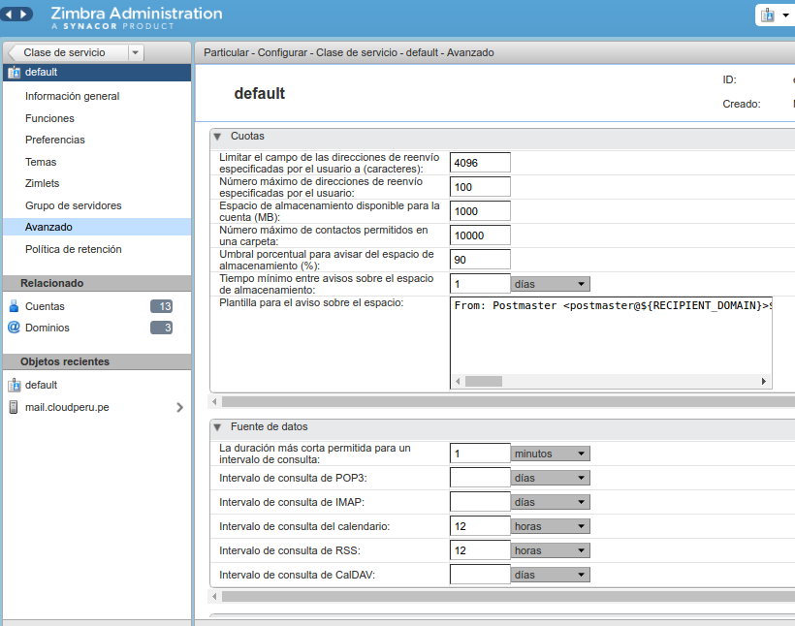Click shortest polling interval field
This screenshot has width=795, height=626.
[480, 454]
